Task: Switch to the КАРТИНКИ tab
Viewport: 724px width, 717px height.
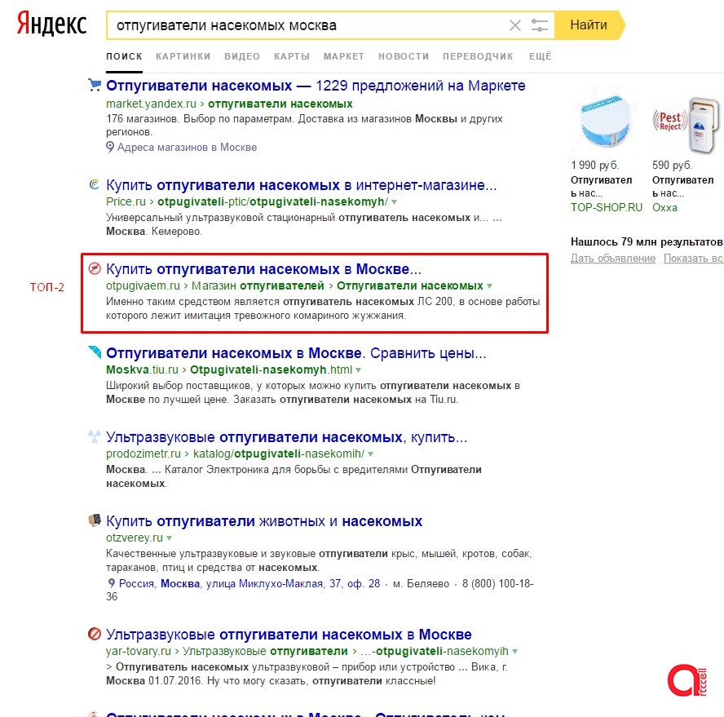Action: 183,56
